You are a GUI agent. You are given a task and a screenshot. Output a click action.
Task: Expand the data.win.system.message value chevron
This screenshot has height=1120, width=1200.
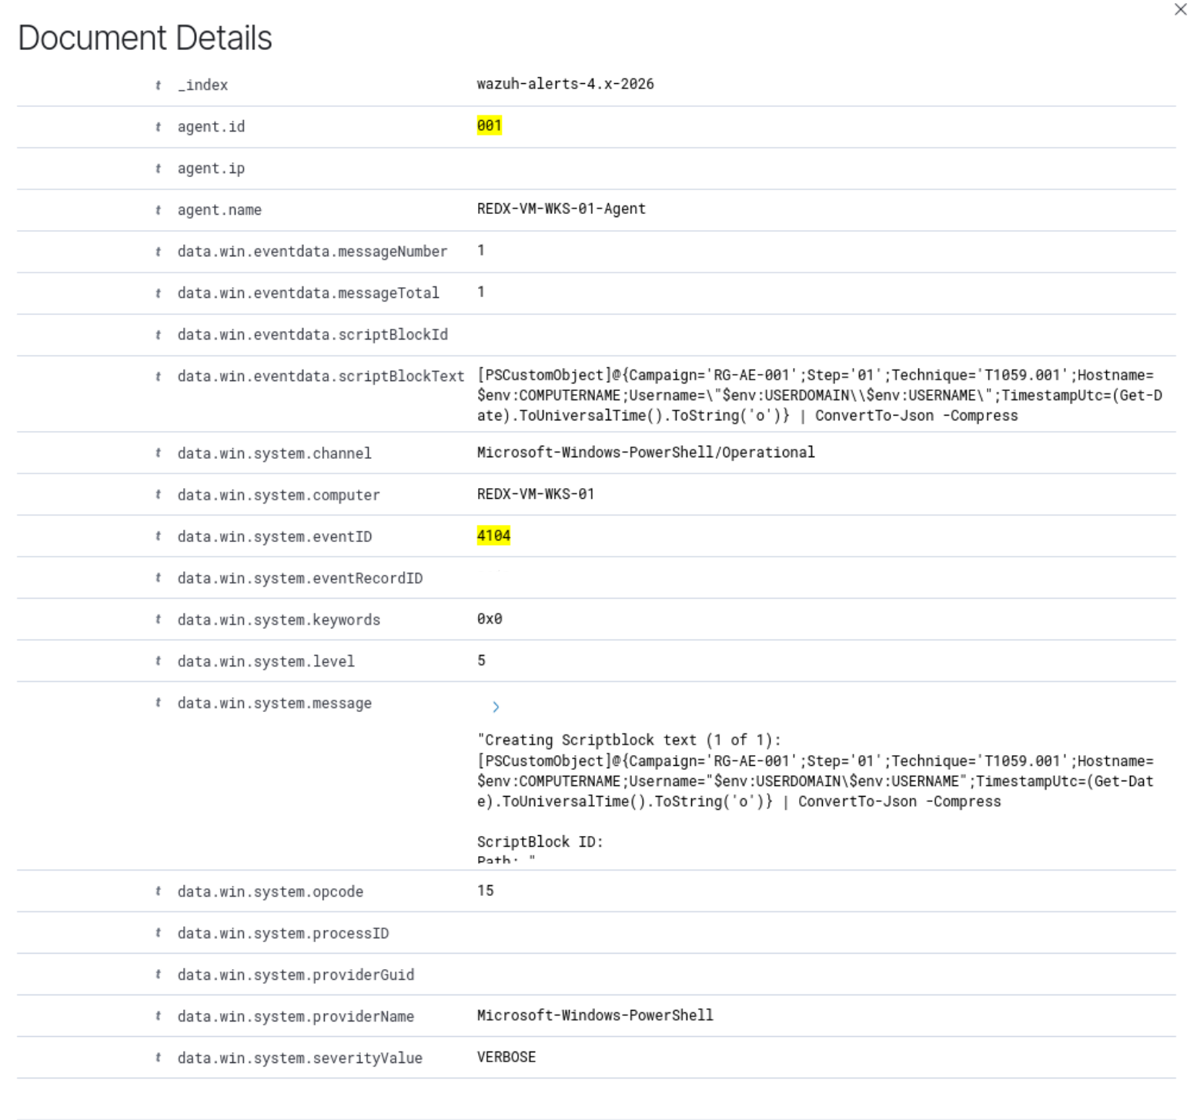(496, 707)
